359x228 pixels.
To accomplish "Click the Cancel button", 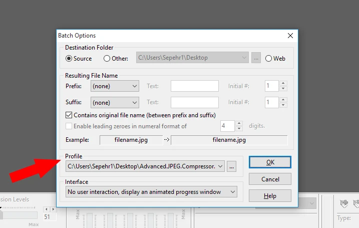I will [x=270, y=179].
